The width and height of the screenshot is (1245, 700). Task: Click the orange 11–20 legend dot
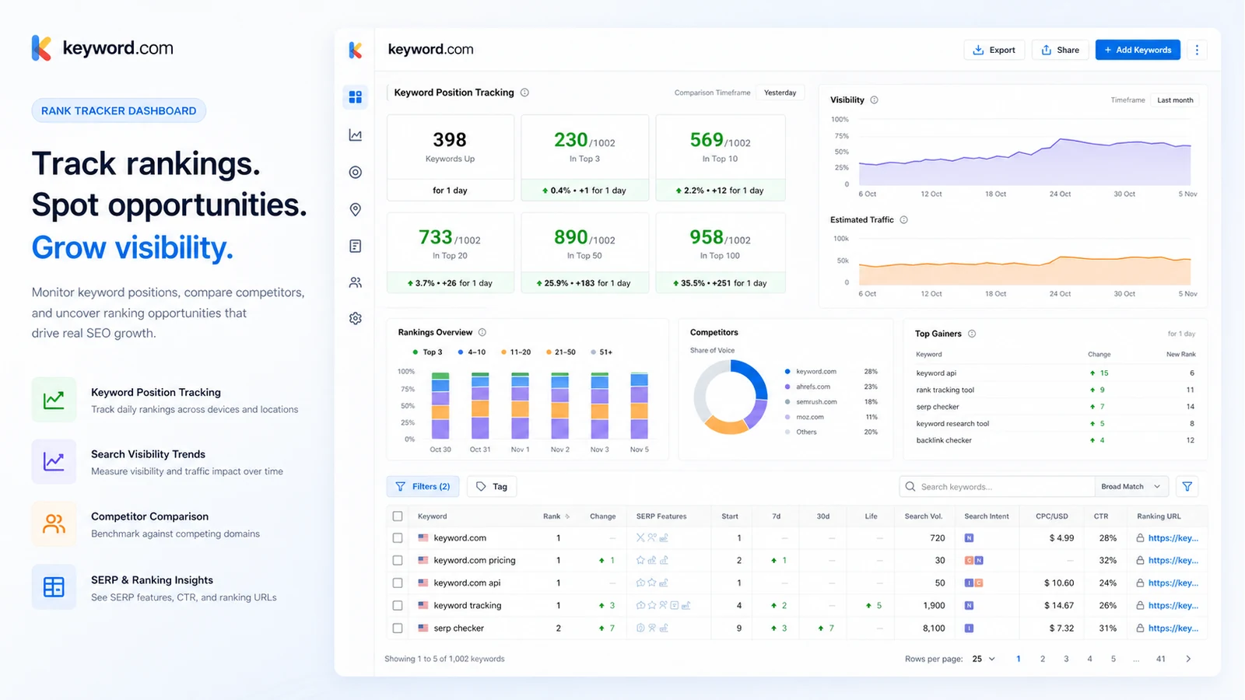click(504, 352)
